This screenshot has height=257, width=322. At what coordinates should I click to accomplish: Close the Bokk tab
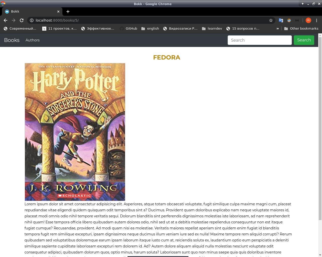tap(58, 11)
